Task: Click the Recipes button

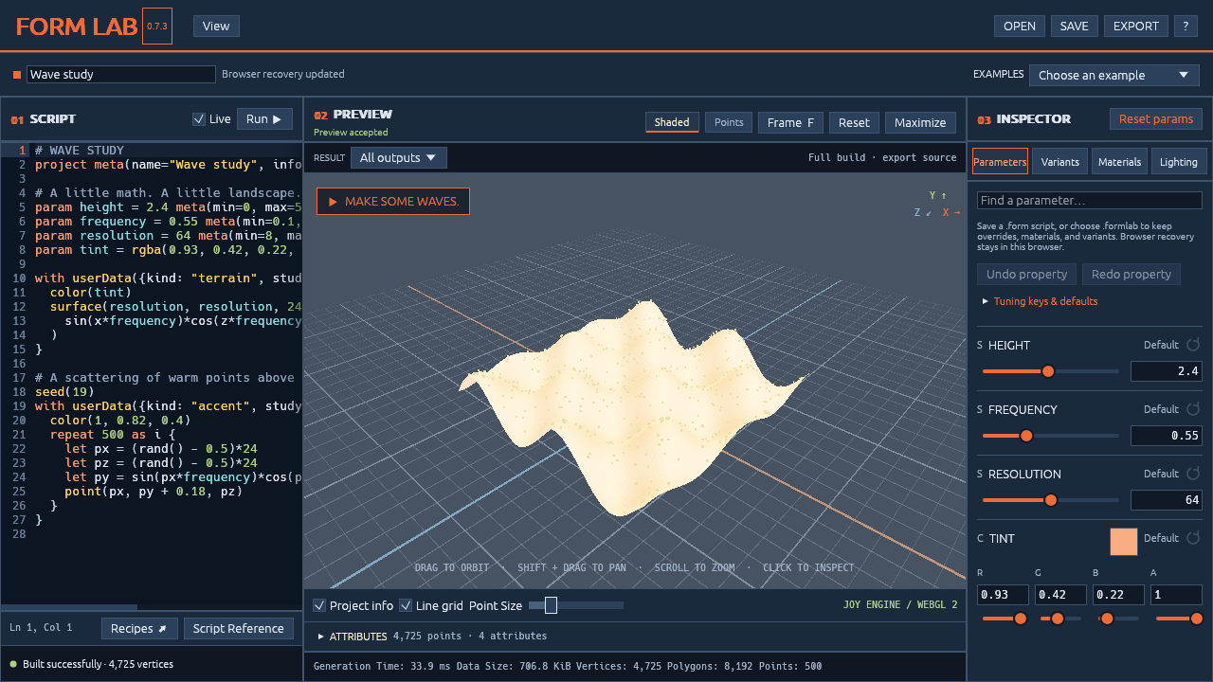Action: (138, 628)
